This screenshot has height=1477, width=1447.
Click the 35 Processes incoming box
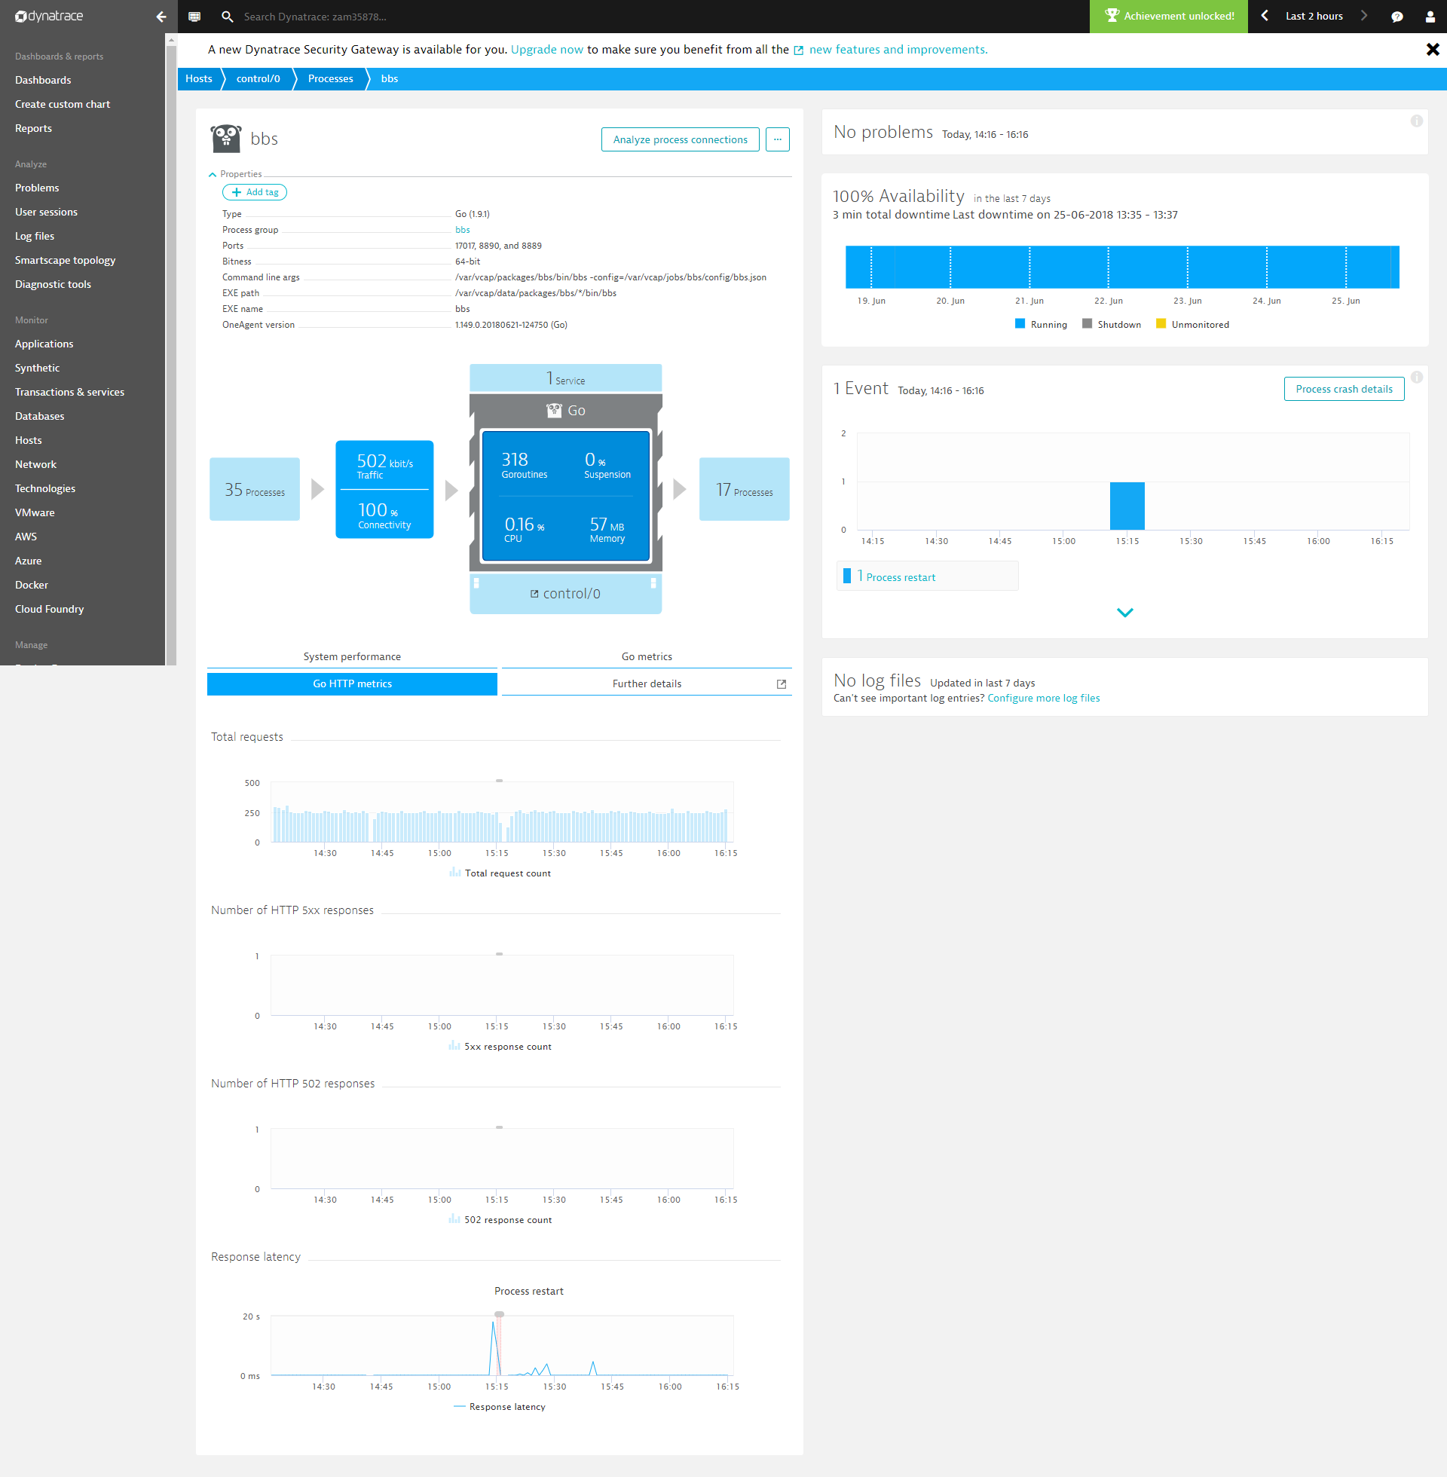(x=255, y=489)
